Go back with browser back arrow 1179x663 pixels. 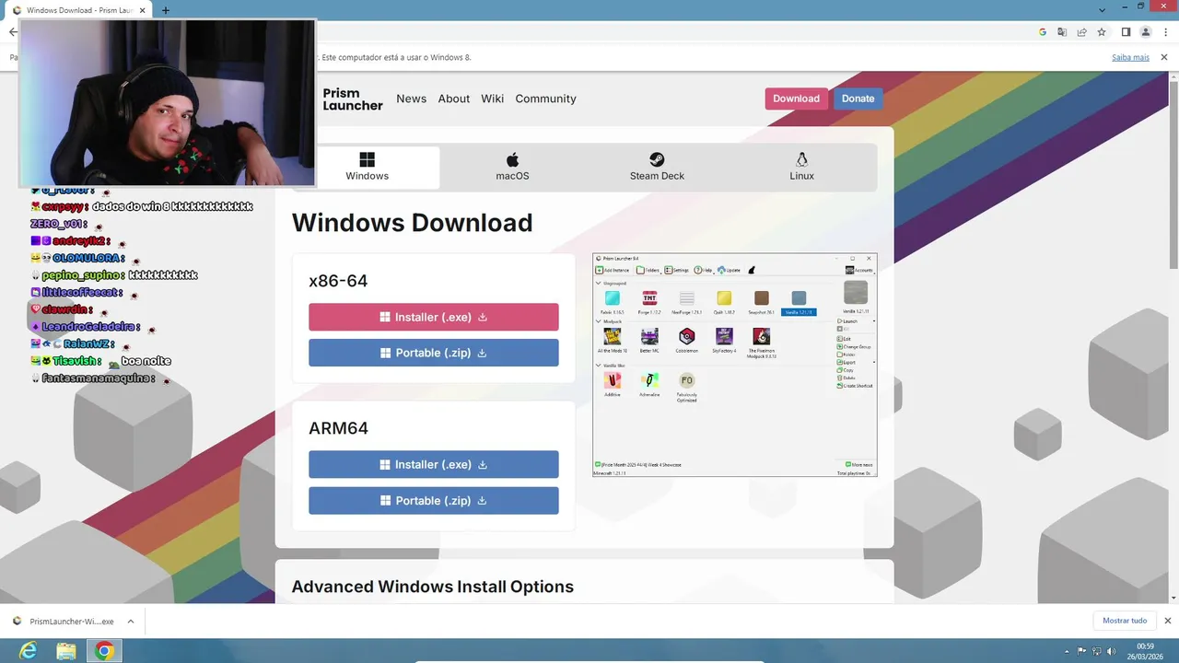(12, 31)
